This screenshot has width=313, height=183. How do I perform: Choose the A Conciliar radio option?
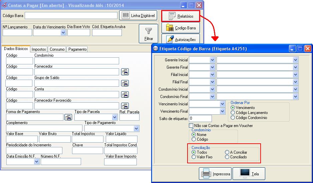[227, 152]
